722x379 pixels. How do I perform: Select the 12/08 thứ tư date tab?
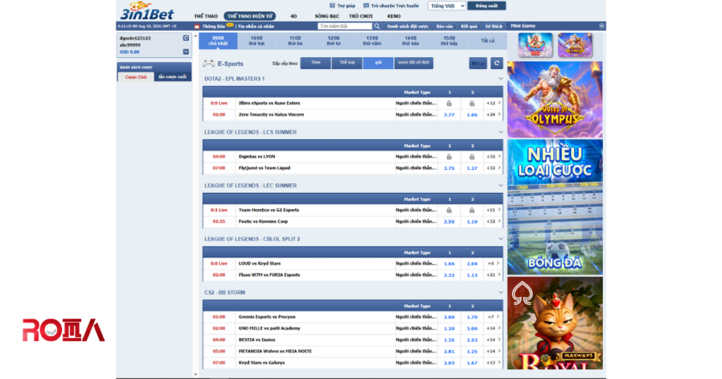(x=334, y=41)
